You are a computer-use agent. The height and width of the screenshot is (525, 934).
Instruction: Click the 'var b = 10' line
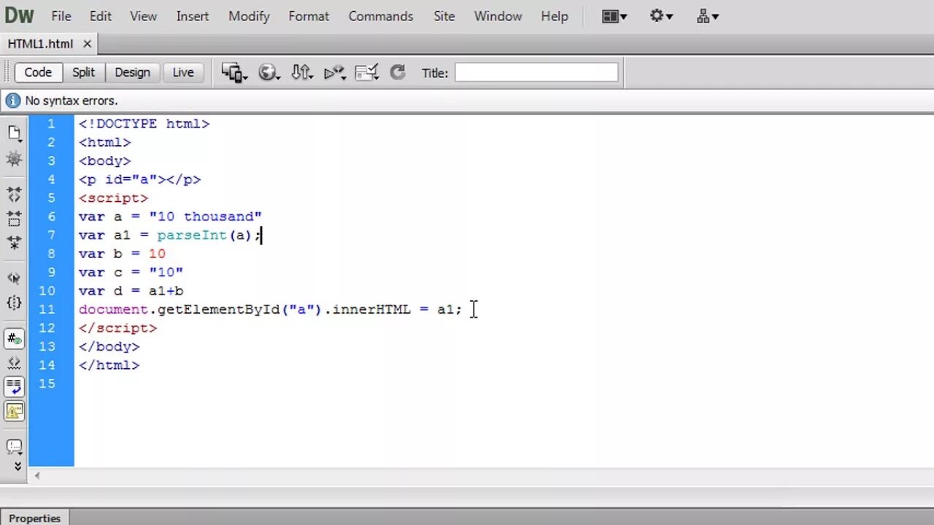[x=122, y=254]
